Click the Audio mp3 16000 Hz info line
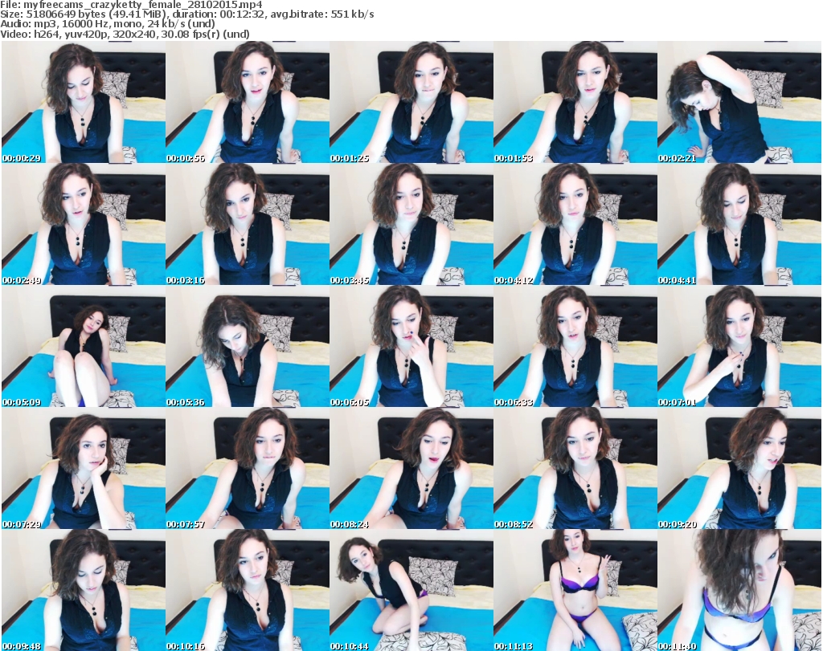 (x=108, y=24)
